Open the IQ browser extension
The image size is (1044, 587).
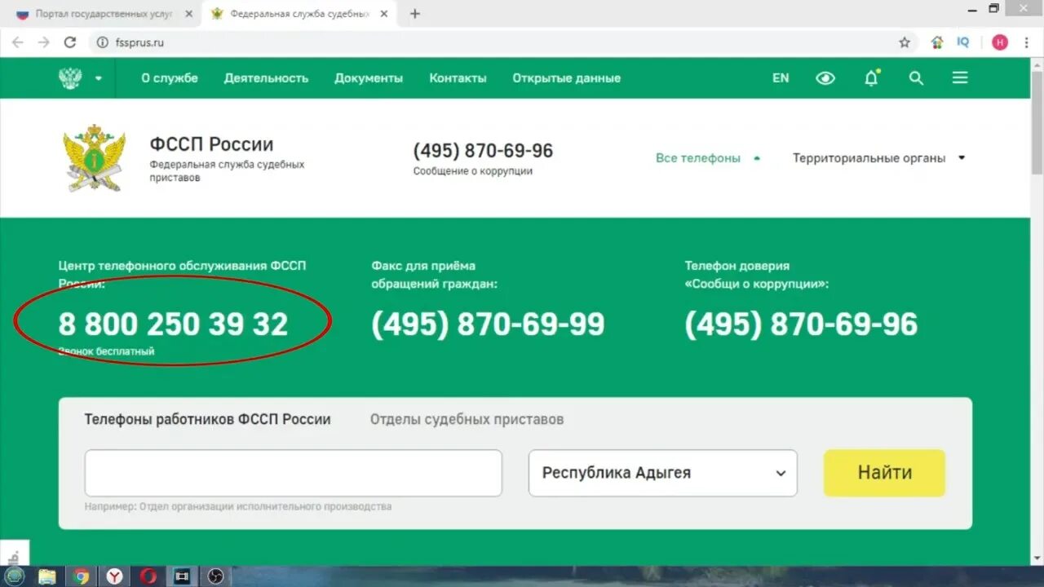point(963,42)
